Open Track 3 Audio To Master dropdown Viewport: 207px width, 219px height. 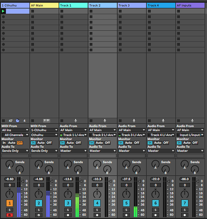pos(132,151)
